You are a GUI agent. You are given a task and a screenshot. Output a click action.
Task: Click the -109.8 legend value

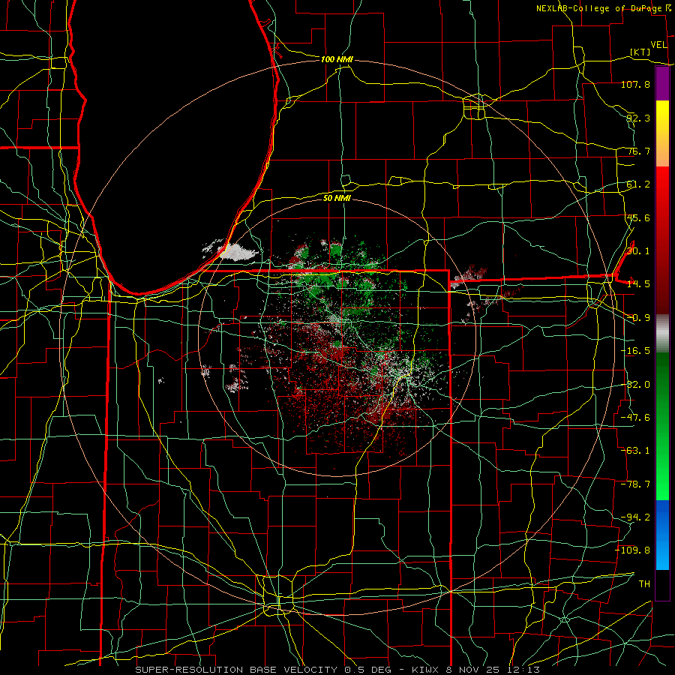[x=633, y=550]
